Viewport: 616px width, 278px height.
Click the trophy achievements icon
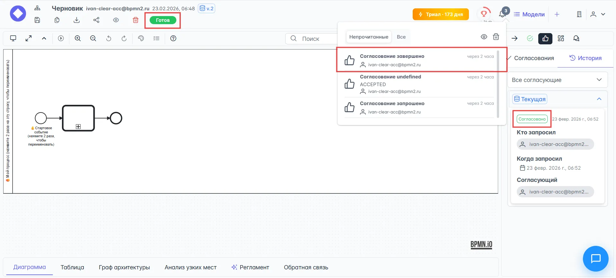click(x=484, y=14)
